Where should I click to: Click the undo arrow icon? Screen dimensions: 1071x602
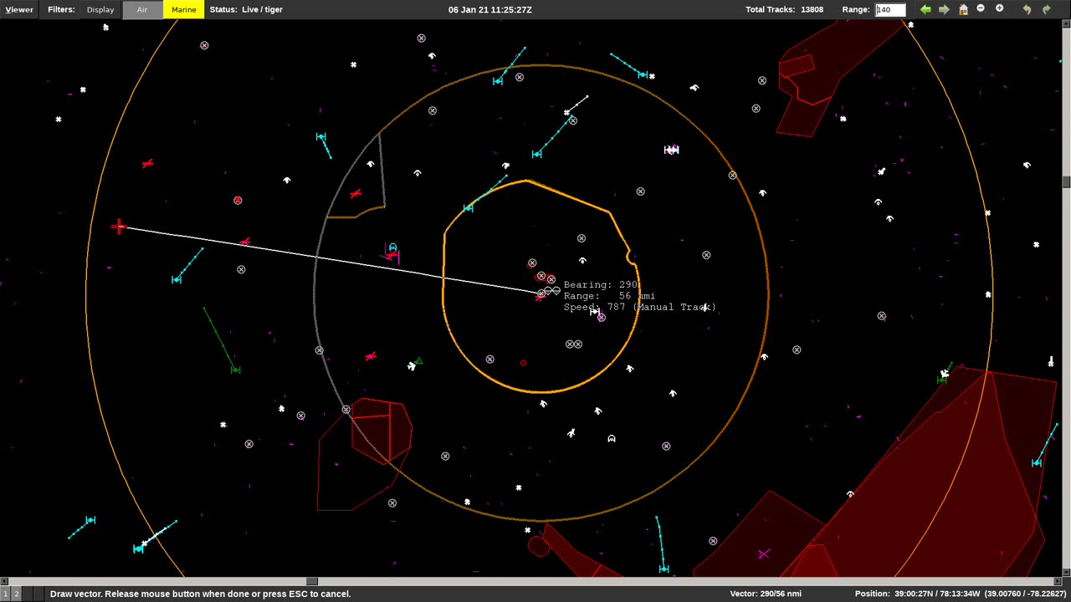(1027, 9)
